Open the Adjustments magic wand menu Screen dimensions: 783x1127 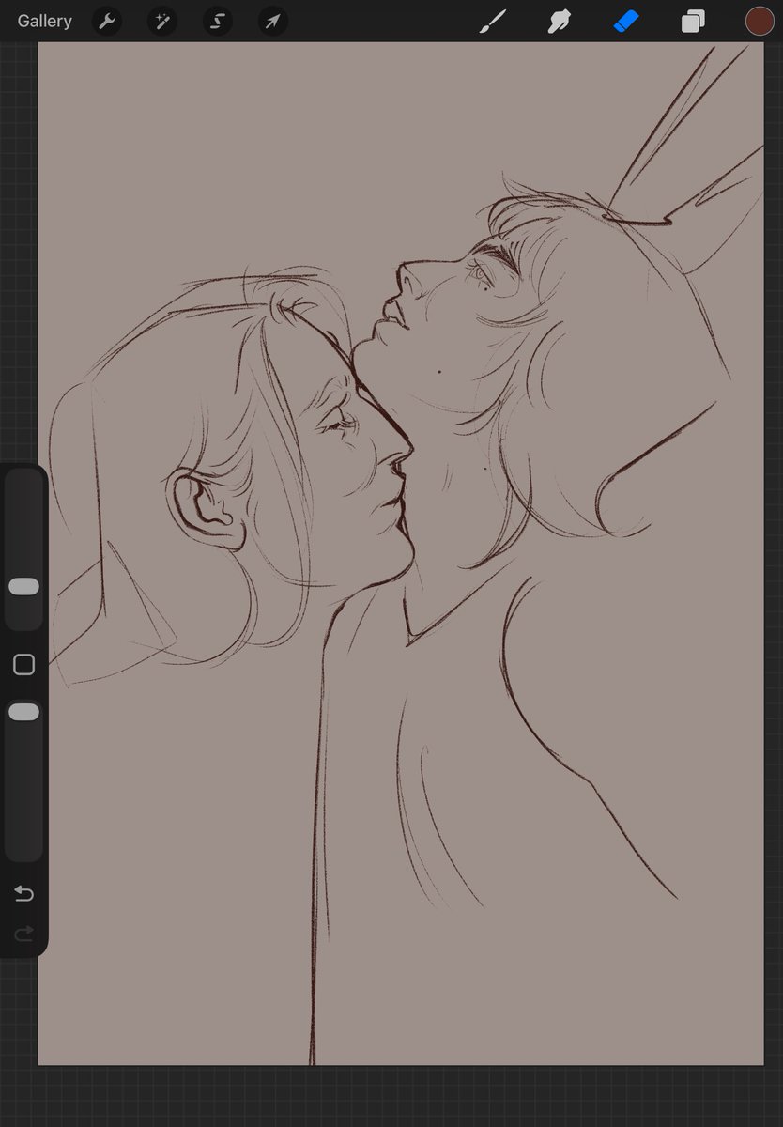point(162,21)
